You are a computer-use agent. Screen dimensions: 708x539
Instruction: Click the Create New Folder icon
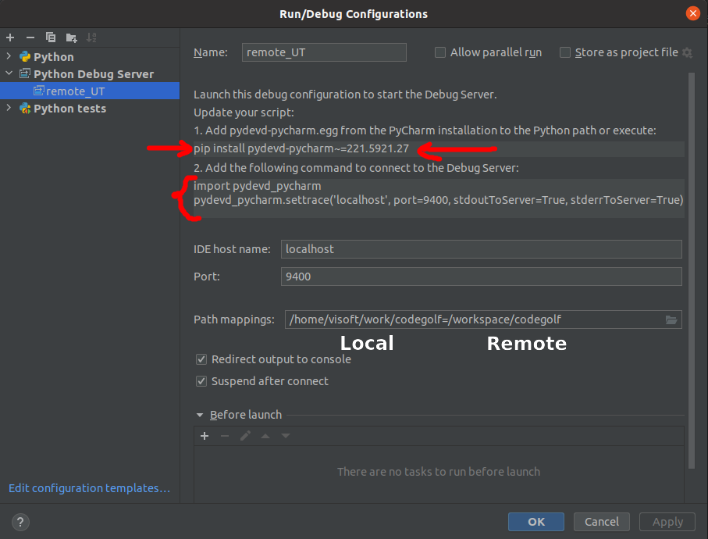pyautogui.click(x=71, y=37)
